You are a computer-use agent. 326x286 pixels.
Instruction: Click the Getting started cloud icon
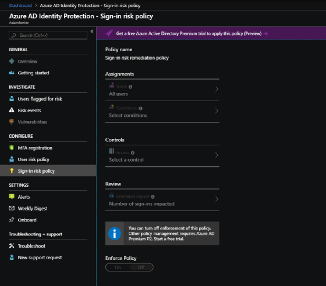pos(12,73)
